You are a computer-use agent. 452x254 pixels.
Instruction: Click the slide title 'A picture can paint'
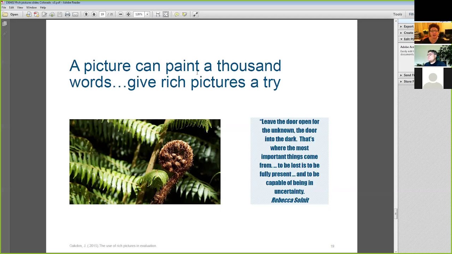[x=175, y=74]
